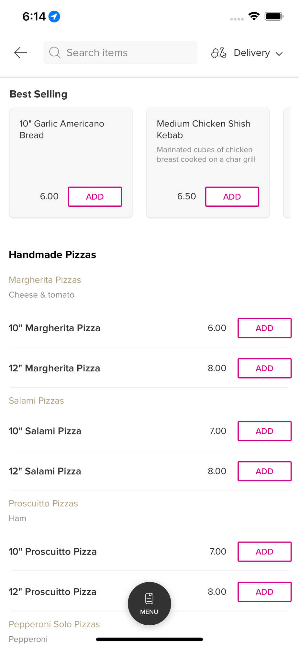Tap the search magnifier icon
This screenshot has height=647, width=299.
[x=55, y=53]
